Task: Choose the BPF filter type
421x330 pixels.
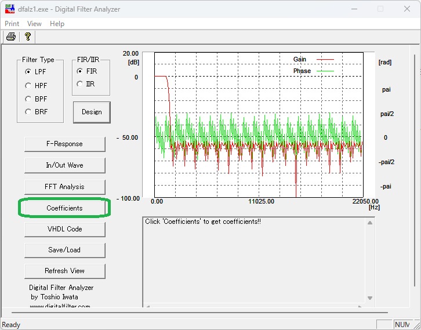Action: pyautogui.click(x=28, y=99)
